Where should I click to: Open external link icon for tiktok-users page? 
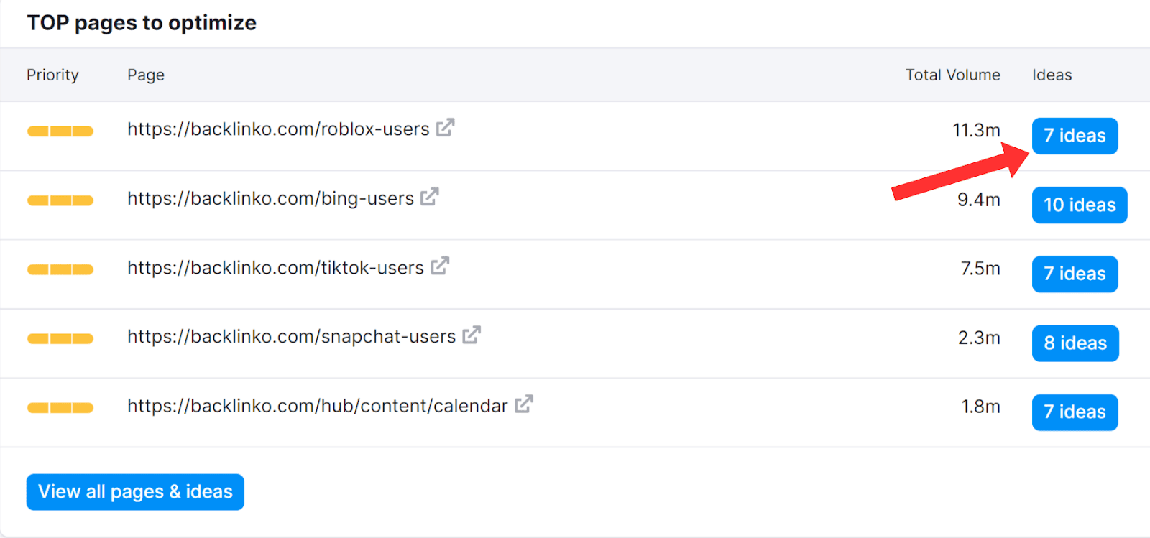tap(439, 266)
